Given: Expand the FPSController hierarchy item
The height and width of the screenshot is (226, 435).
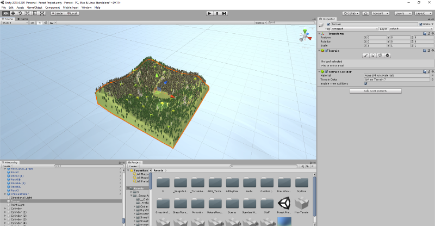Looking at the screenshot, I should pyautogui.click(x=5, y=193).
